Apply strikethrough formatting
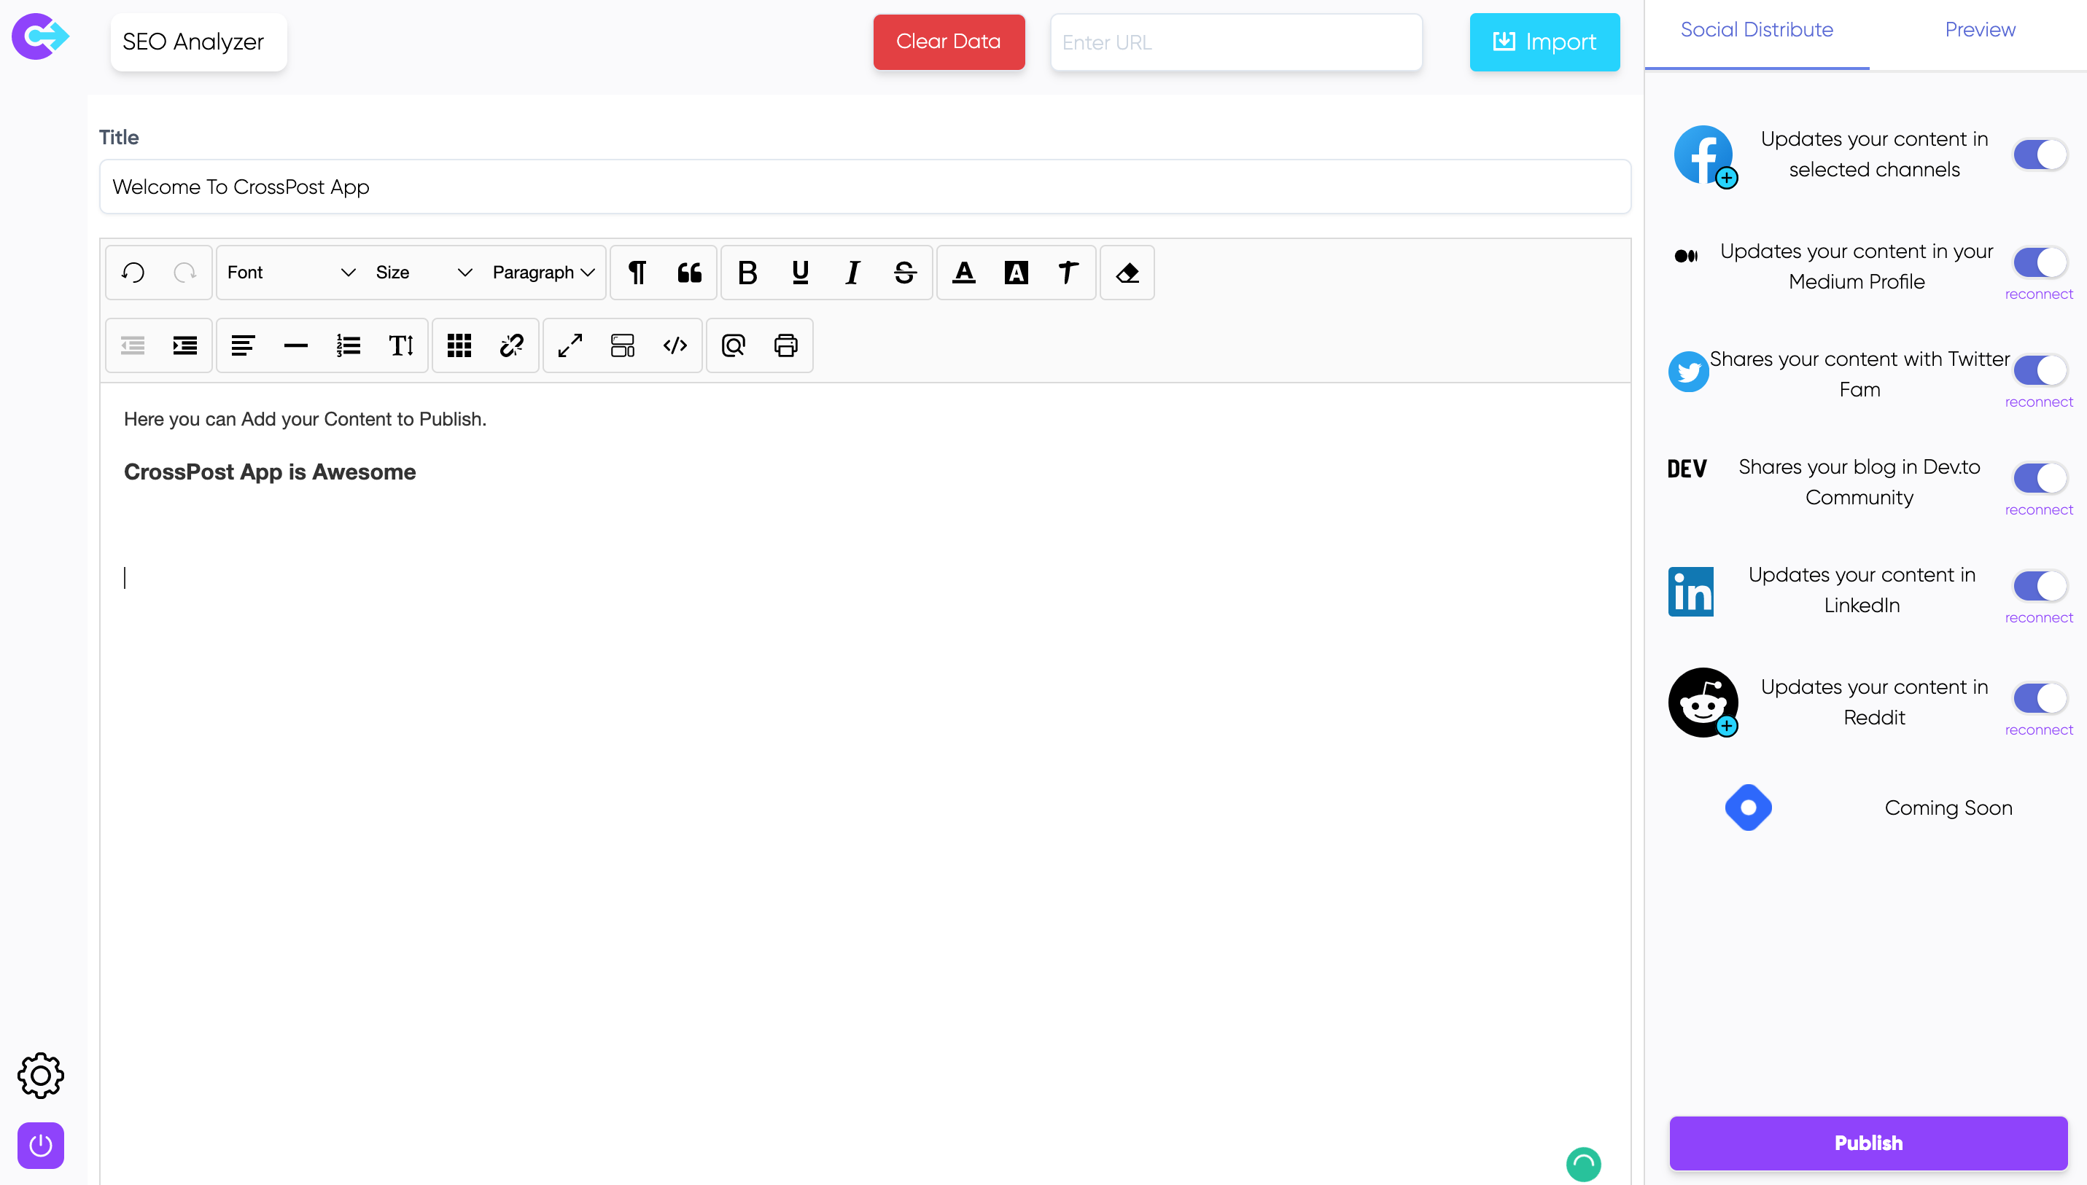Viewport: 2087px width, 1185px height. [x=905, y=273]
